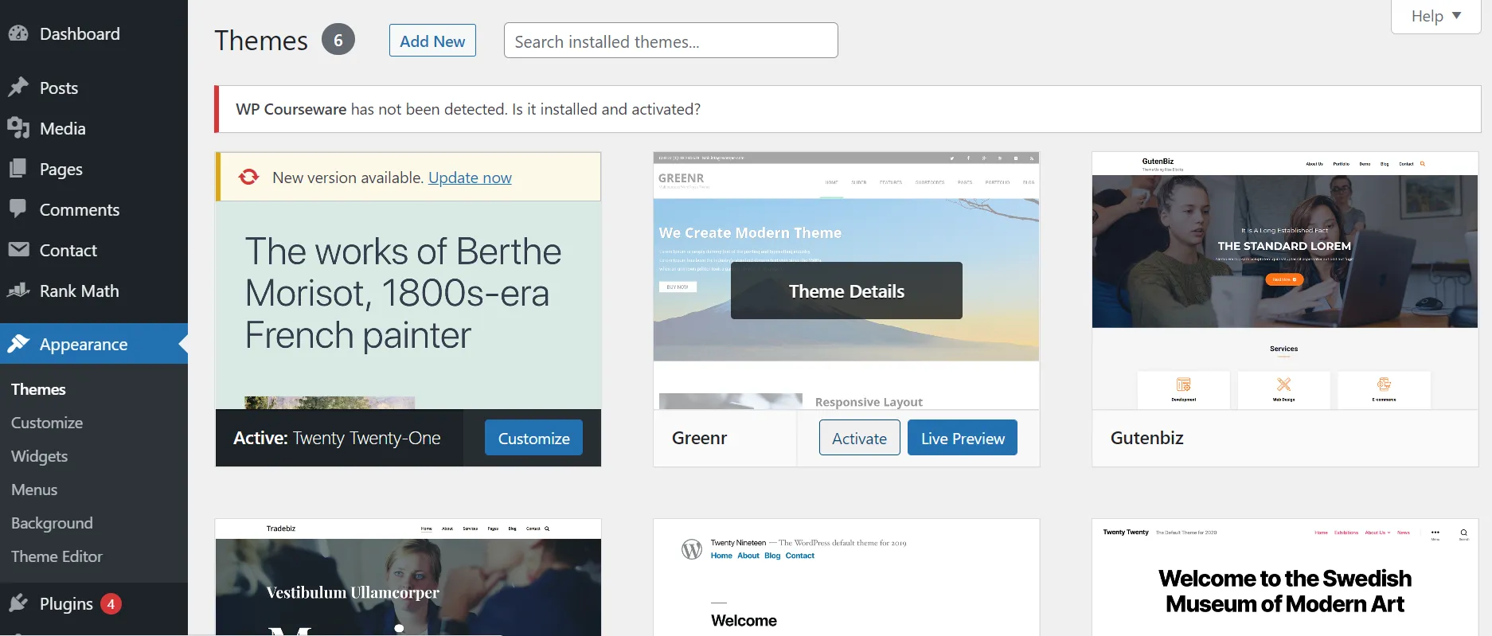The width and height of the screenshot is (1492, 636).
Task: Select the Gutenbiz theme thumbnail
Action: (x=1285, y=280)
